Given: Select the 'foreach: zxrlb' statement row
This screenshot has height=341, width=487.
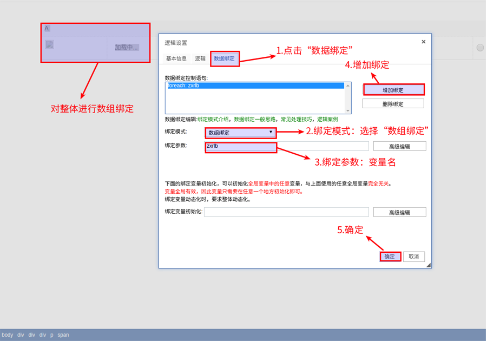Looking at the screenshot, I should [255, 86].
